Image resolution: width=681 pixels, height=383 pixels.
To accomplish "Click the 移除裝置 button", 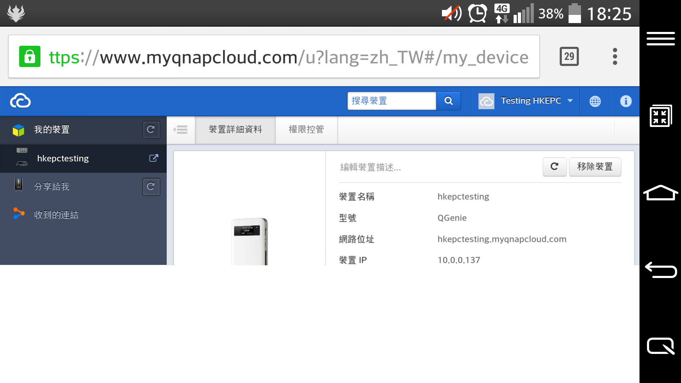I will coord(595,167).
